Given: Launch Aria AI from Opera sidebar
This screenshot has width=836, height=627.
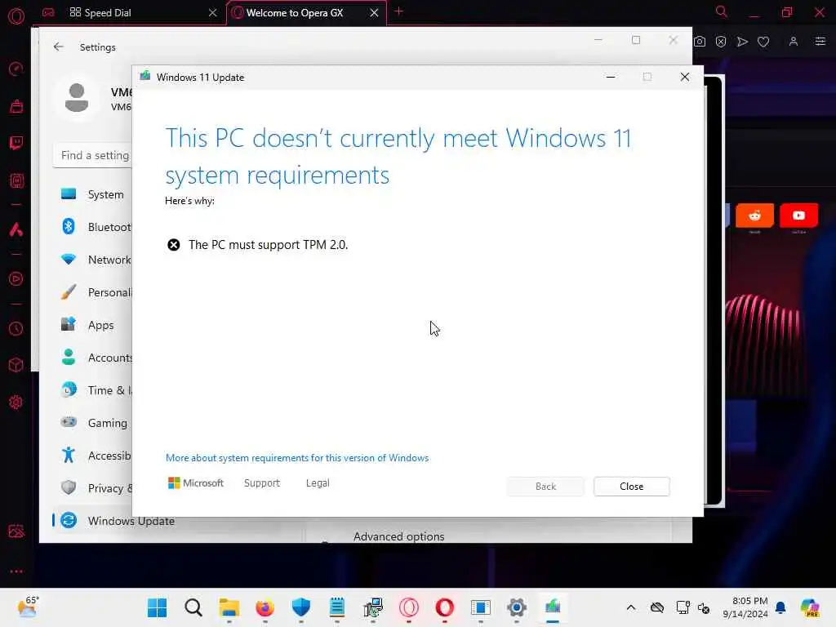Looking at the screenshot, I should tap(16, 229).
